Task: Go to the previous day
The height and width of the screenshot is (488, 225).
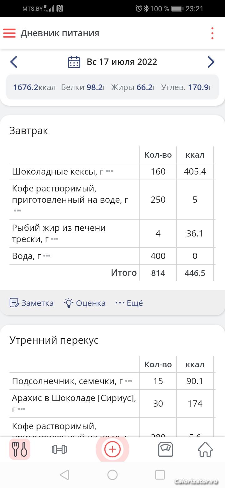Action: (14, 62)
